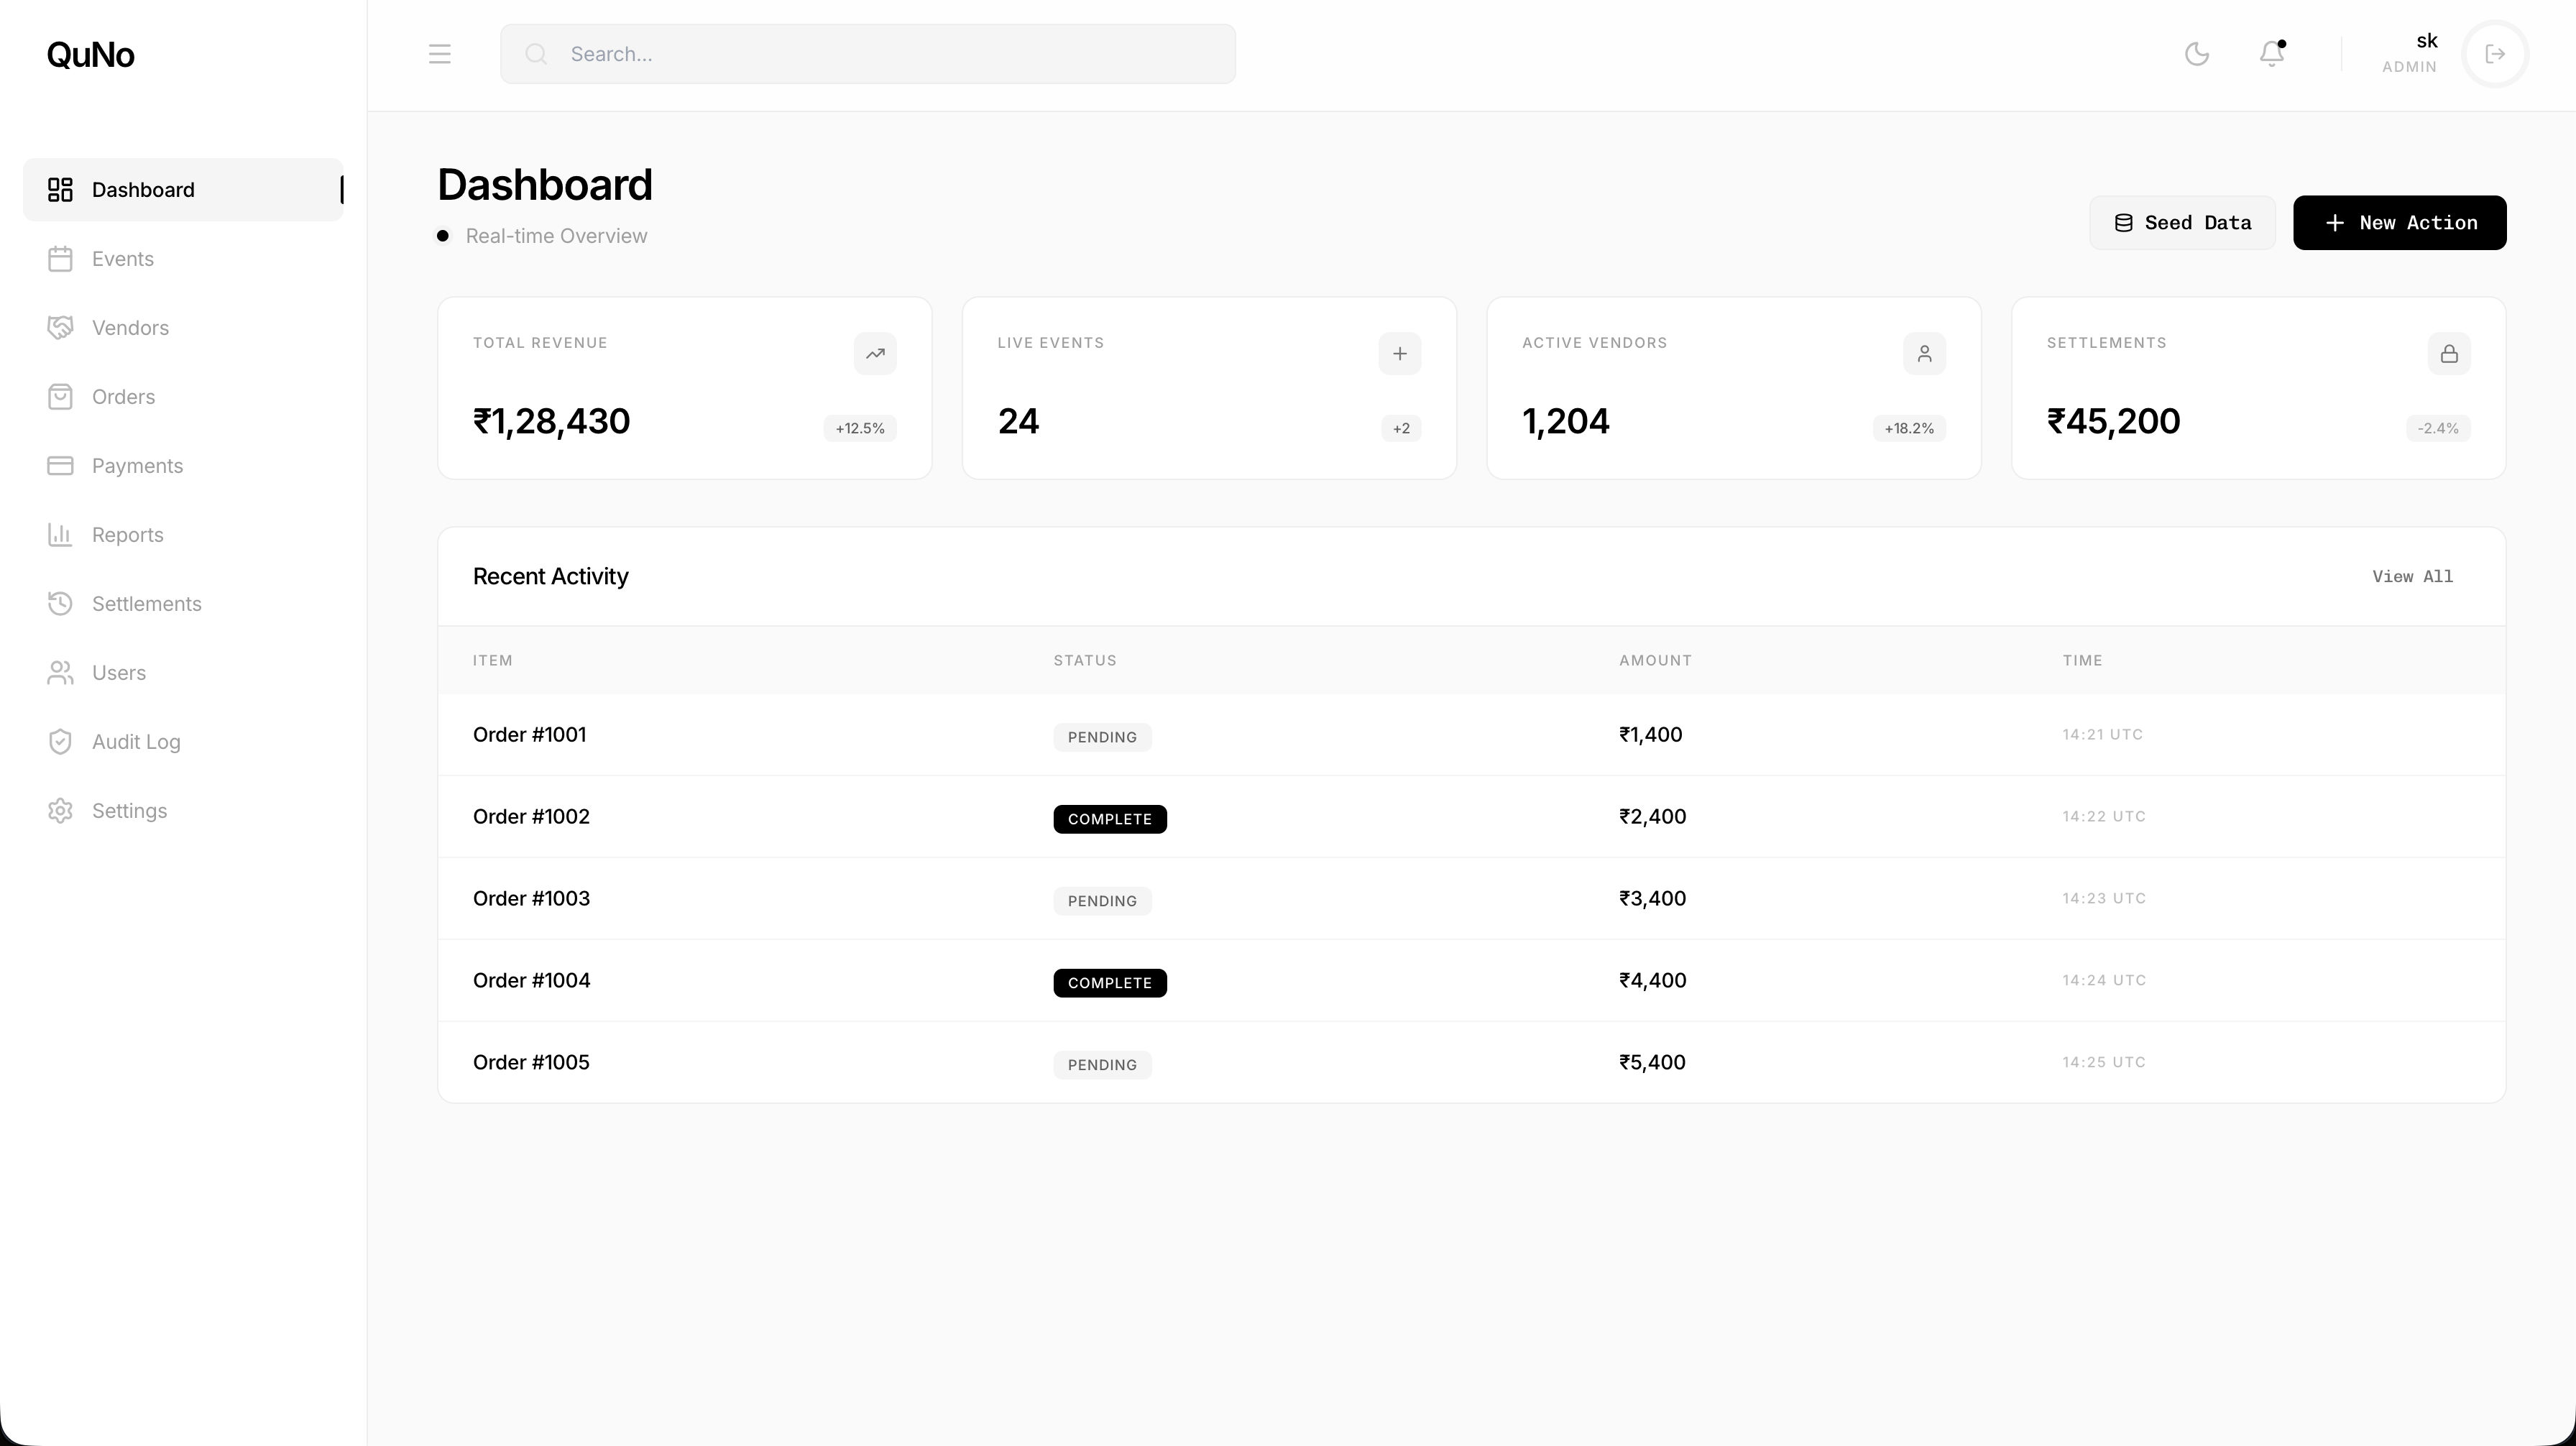Toggle dark mode with the moon icon
The image size is (2576, 1446).
pos(2196,54)
